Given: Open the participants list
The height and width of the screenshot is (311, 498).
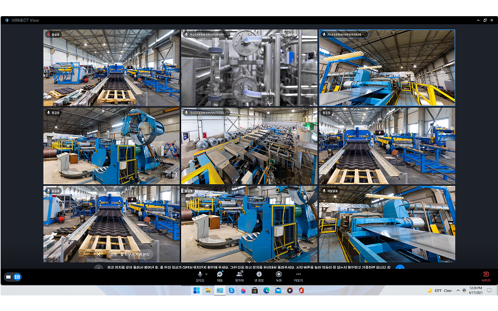Looking at the screenshot, I should [239, 274].
